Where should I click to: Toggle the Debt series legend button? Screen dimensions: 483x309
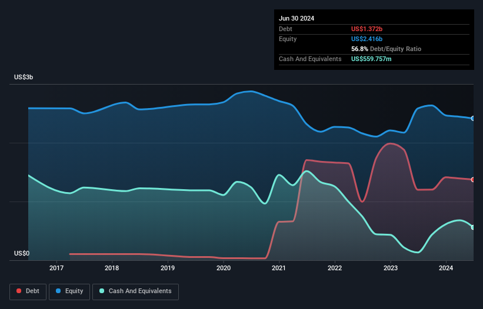point(28,291)
